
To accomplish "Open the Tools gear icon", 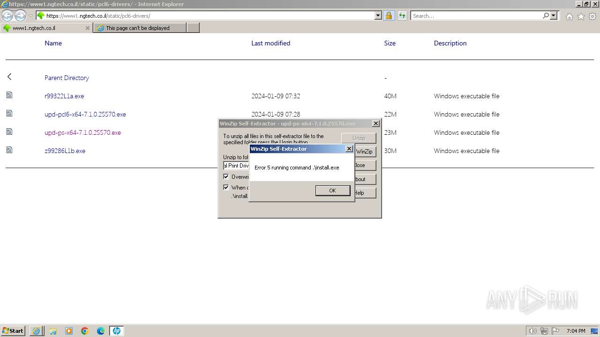I will point(592,16).
